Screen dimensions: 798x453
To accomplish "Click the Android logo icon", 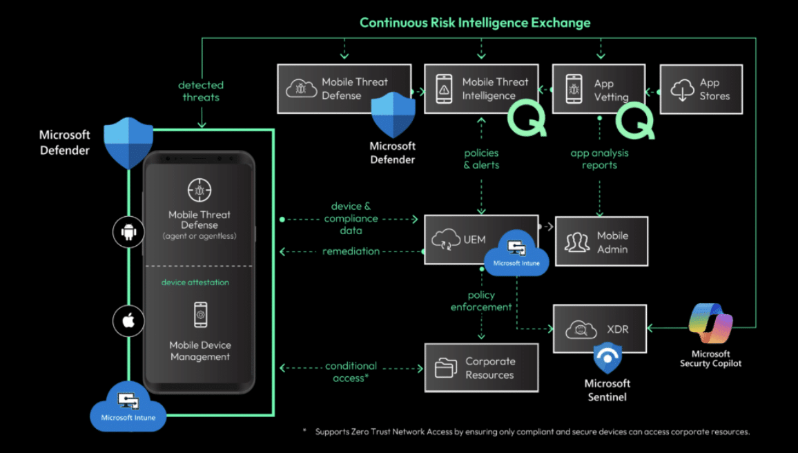I will point(128,232).
